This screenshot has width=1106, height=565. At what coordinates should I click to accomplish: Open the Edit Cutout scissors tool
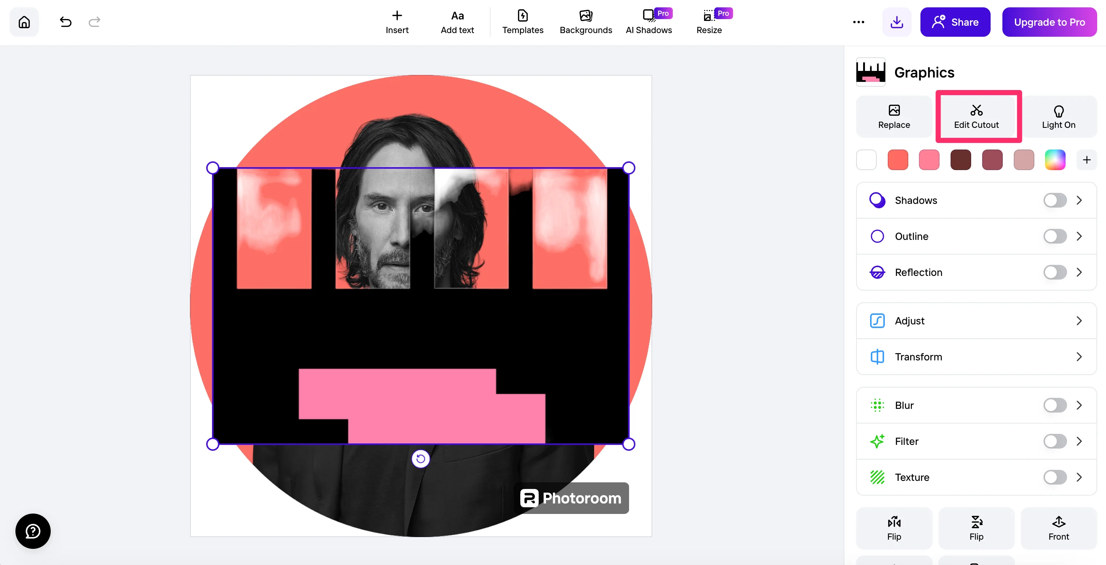point(976,116)
